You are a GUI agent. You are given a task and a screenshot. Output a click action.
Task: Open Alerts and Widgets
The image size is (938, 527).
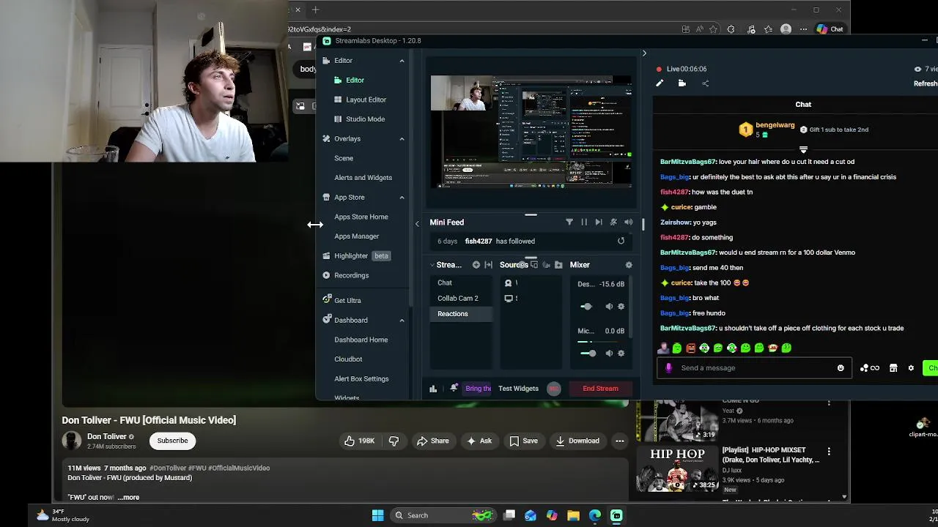click(363, 178)
